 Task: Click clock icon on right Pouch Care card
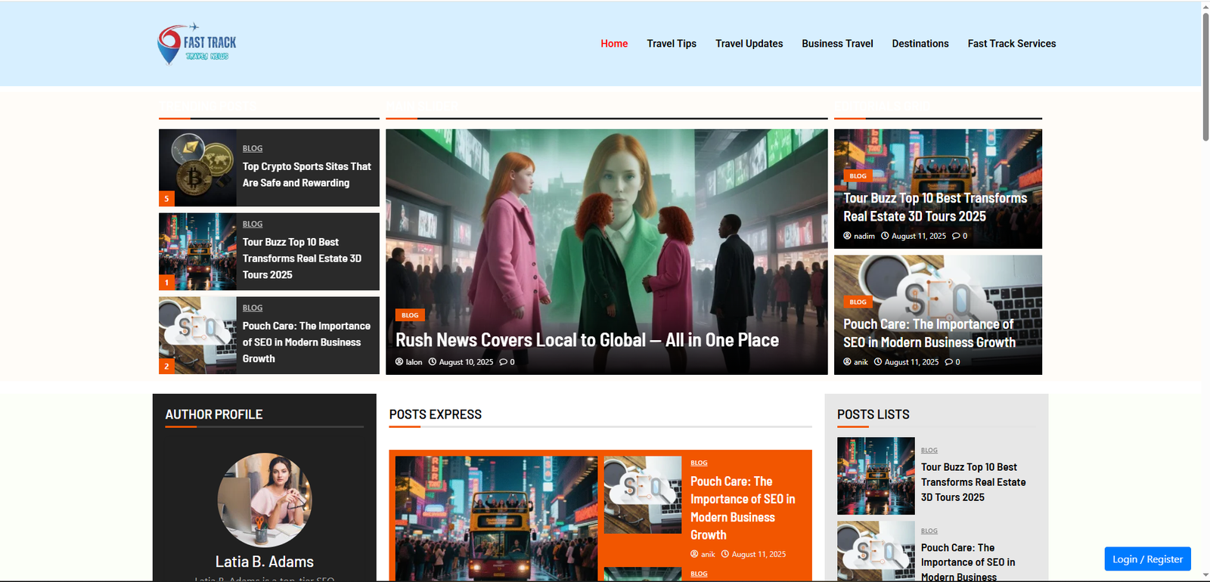878,362
